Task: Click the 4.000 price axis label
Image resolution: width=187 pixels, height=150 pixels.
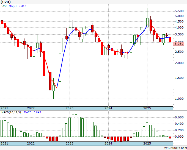Action: click(x=179, y=27)
